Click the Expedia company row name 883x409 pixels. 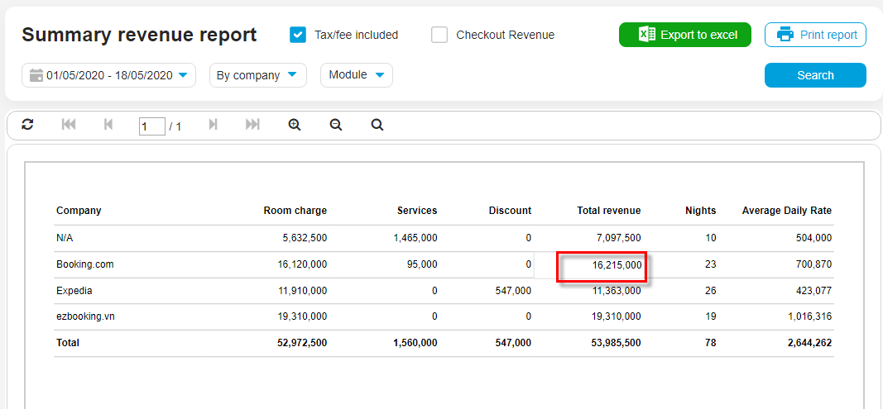click(x=74, y=291)
